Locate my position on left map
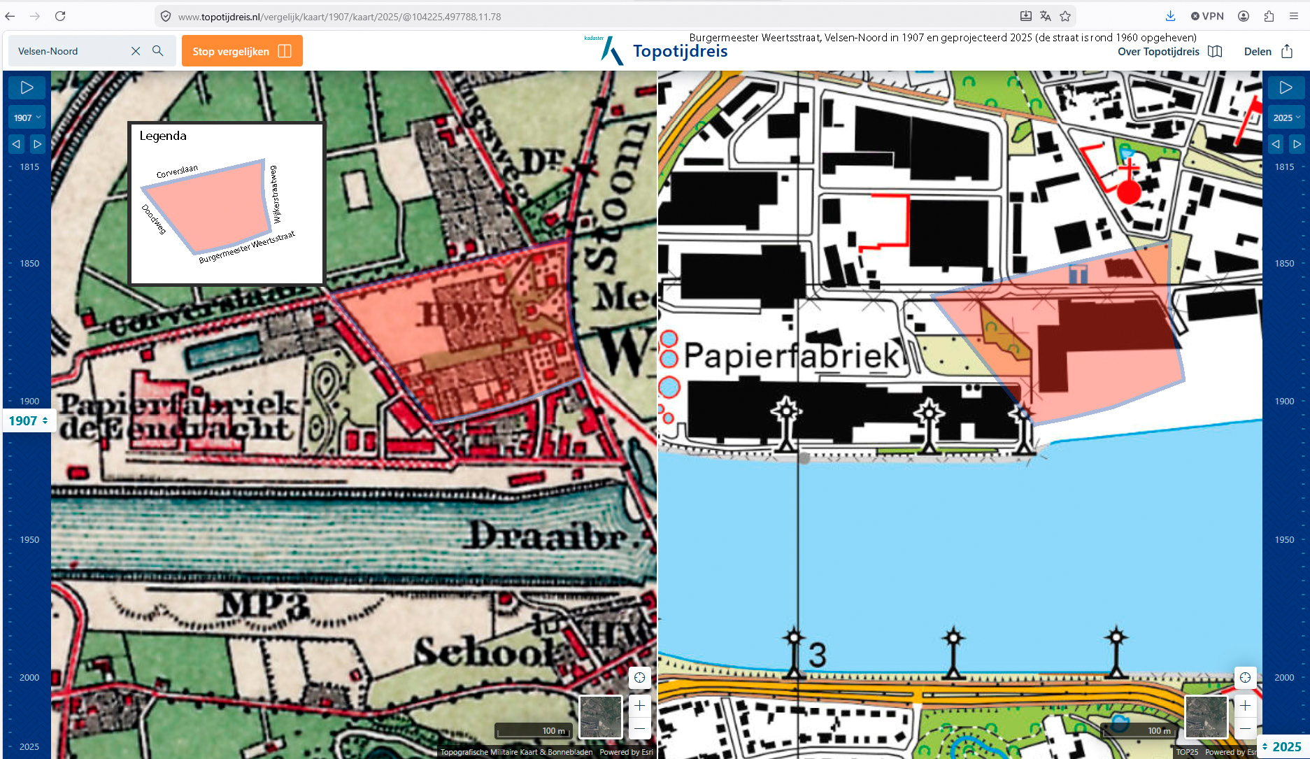Screen dimensions: 1310x759 tap(639, 677)
